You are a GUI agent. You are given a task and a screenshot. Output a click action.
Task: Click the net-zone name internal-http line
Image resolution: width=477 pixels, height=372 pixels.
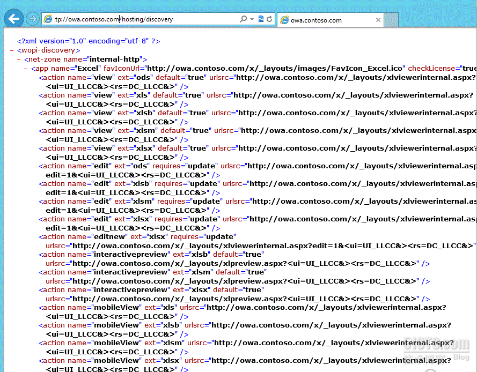[x=86, y=59]
